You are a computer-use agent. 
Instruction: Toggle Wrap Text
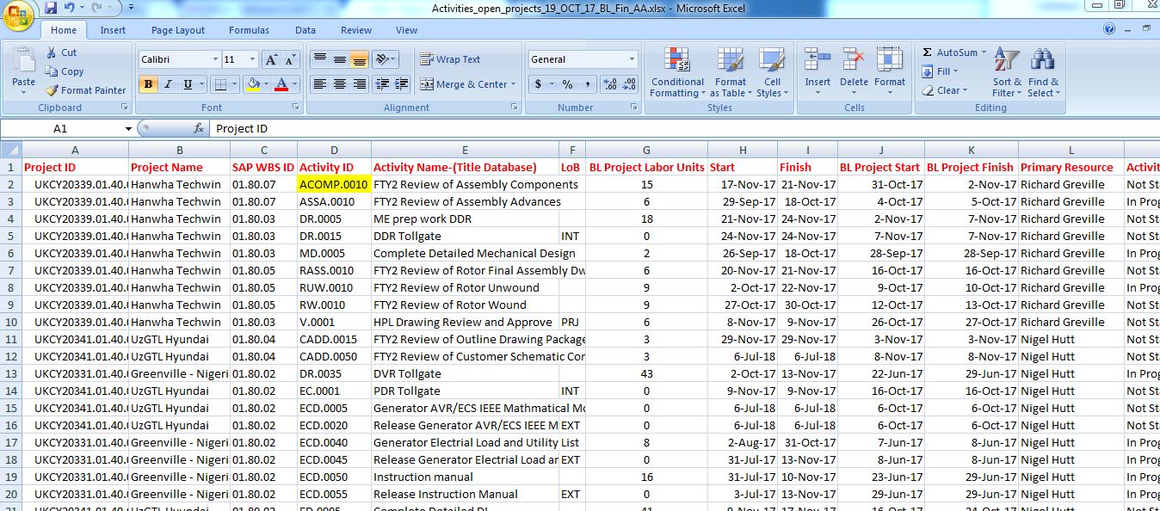pyautogui.click(x=450, y=59)
